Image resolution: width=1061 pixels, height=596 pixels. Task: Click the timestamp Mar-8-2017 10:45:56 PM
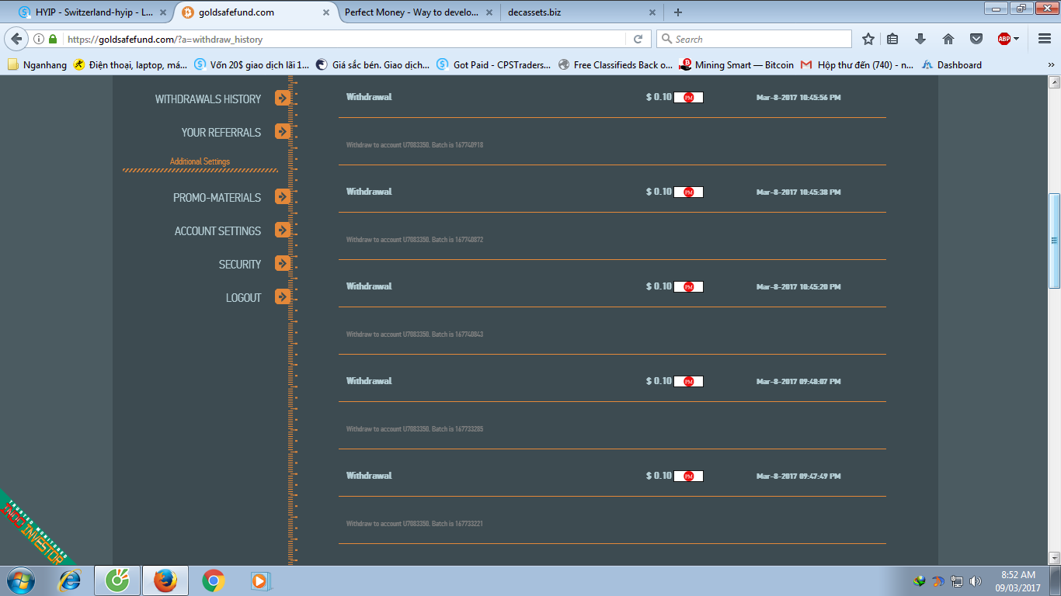pos(798,98)
